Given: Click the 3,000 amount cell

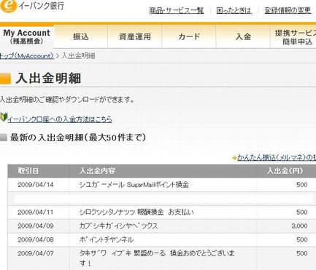Looking at the screenshot, I should tap(299, 226).
